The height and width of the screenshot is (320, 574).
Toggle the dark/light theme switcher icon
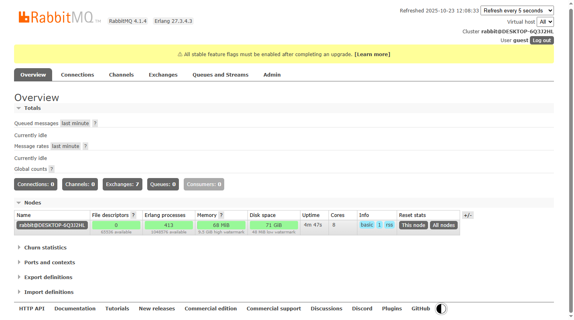441,308
